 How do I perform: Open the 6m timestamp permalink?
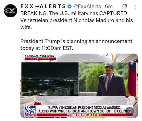109,7
